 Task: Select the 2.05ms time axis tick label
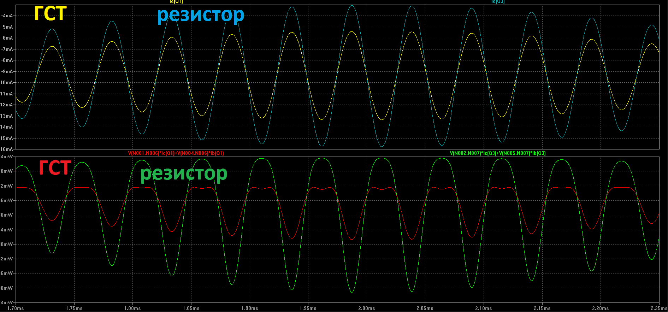point(425,308)
